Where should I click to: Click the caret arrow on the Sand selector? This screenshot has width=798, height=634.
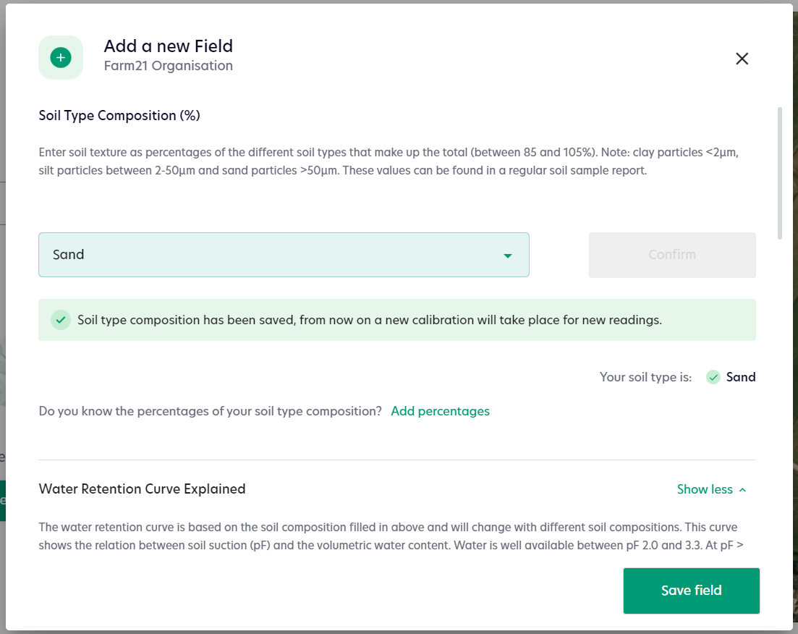(x=507, y=255)
